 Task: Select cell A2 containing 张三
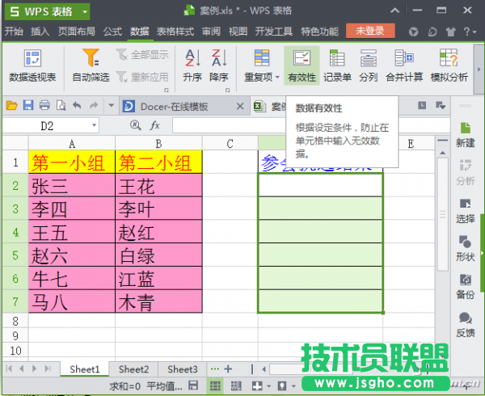click(72, 186)
